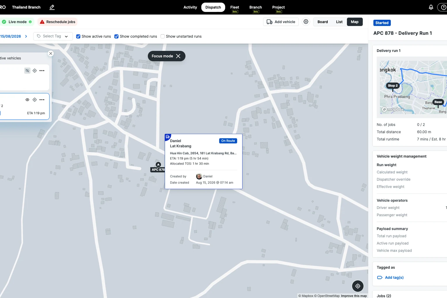447x298 pixels.
Task: Select the Dispatch tab
Action: [213, 7]
